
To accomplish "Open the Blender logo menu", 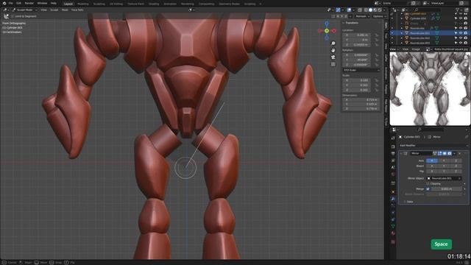I will (x=4, y=3).
